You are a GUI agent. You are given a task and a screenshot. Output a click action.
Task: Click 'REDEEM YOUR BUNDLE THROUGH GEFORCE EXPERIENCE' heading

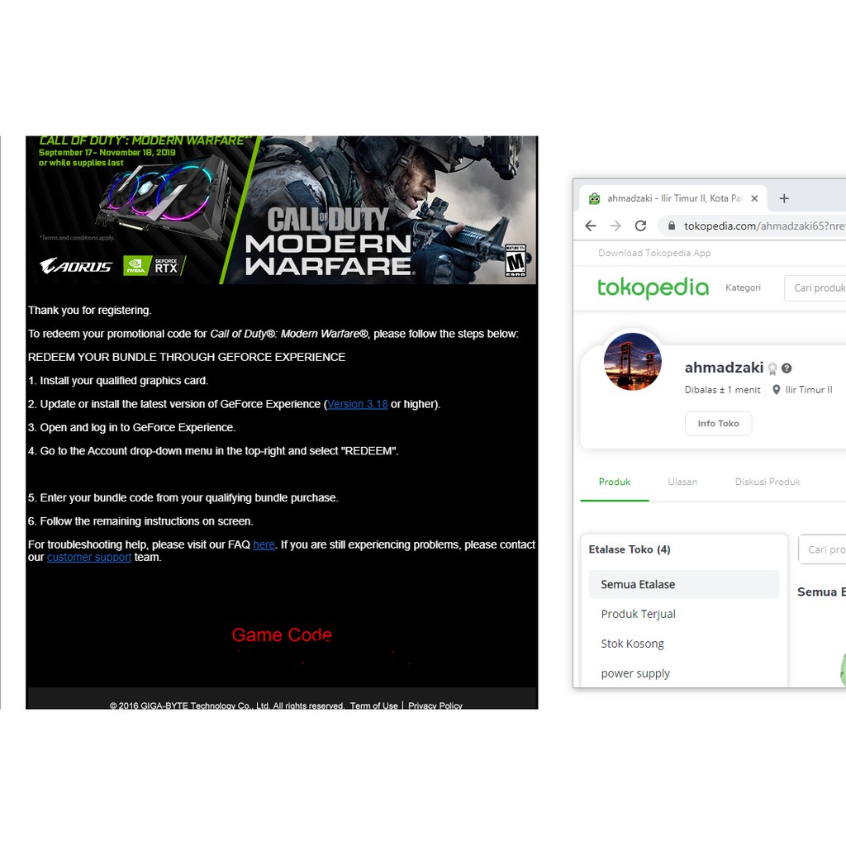[x=187, y=357]
